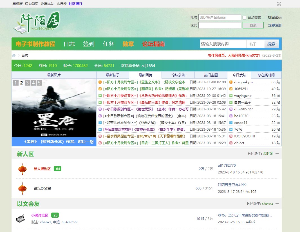Screen dimensions: 300x232
Task: Click the book icon beside 小说讨论区
Action: [20, 218]
